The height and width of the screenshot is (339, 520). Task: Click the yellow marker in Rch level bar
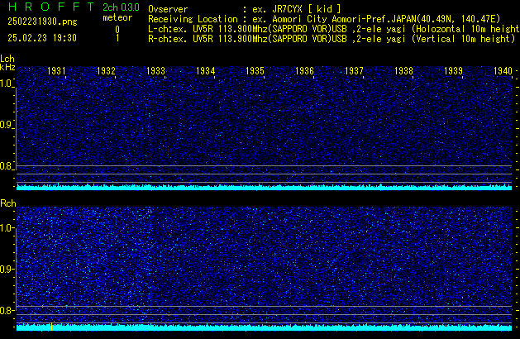coord(52,327)
